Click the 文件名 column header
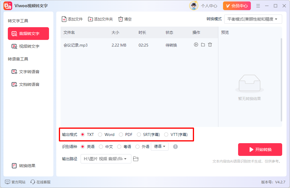The width and height of the screenshot is (290, 188). point(69,32)
